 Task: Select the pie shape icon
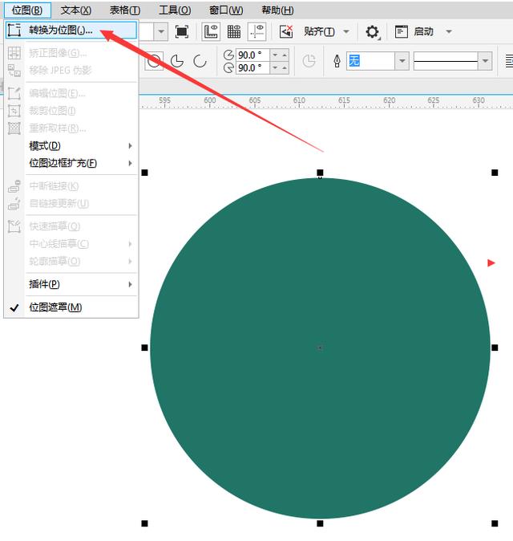[177, 62]
